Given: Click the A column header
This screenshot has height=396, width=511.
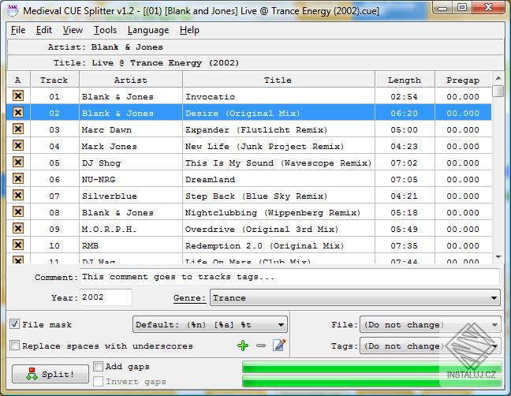Looking at the screenshot, I should click(18, 80).
